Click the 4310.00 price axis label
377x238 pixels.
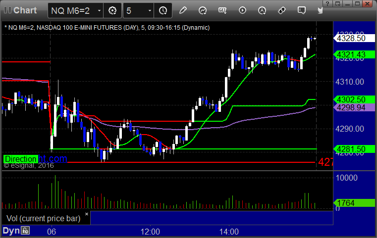click(350, 82)
